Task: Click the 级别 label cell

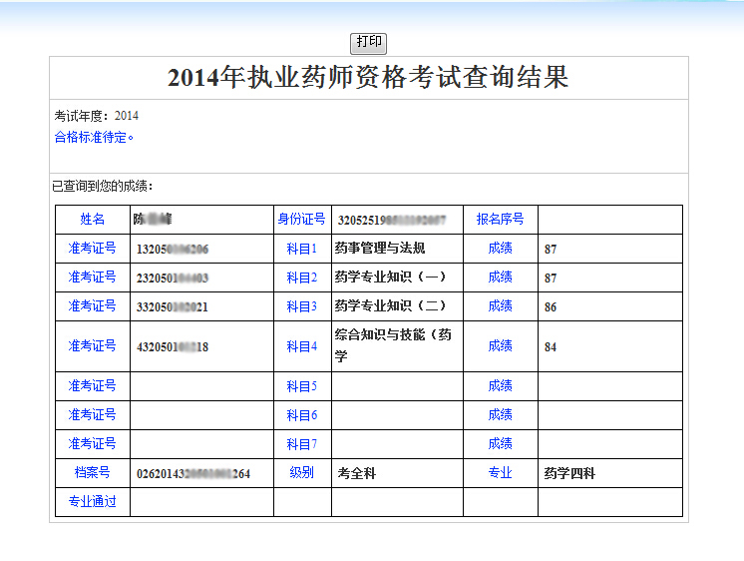Action: (x=302, y=472)
